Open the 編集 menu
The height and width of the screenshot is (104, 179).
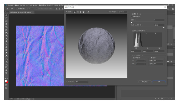coord(17,5)
